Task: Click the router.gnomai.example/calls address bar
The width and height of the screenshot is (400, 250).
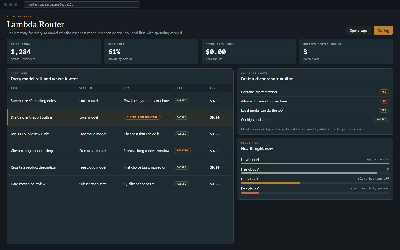Action: [82, 4]
